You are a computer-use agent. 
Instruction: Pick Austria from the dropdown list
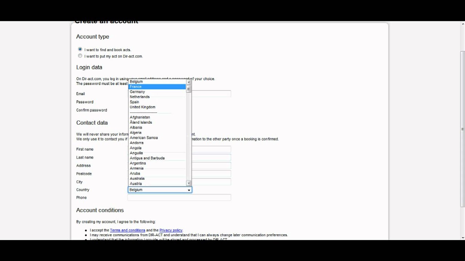tap(157, 183)
